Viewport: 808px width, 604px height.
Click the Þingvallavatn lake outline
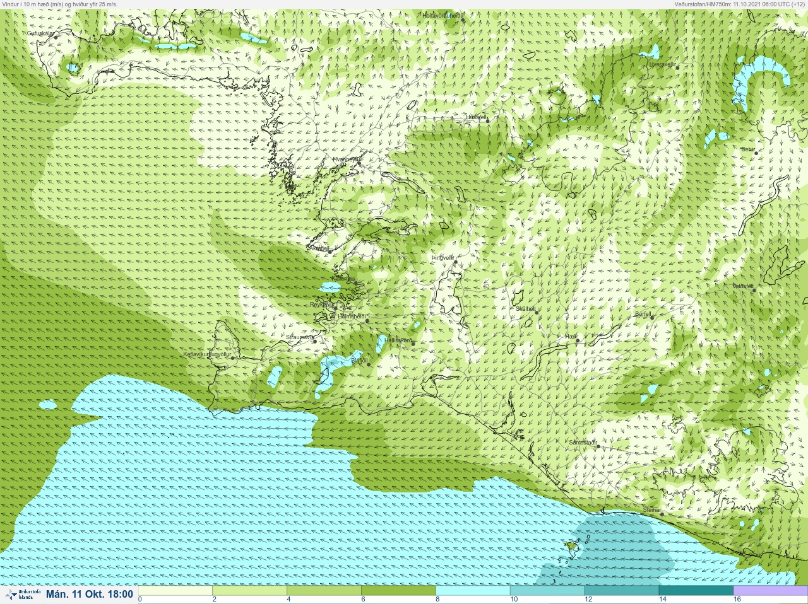448,293
